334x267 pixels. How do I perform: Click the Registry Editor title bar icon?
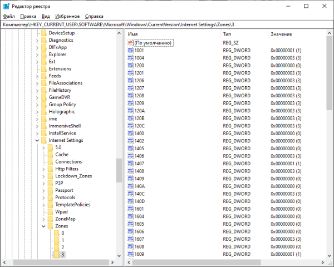(x=6, y=6)
